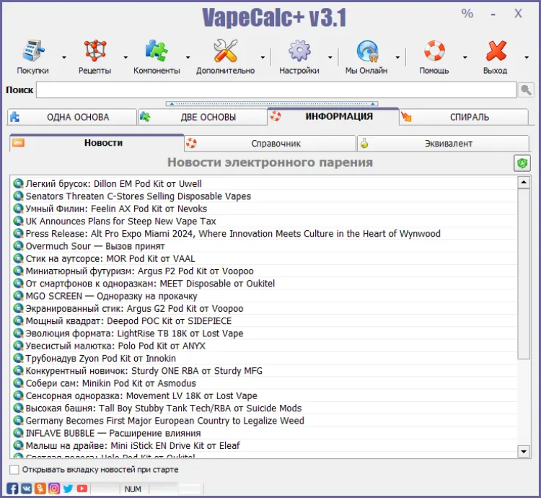
Task: Open 'UK Announces Plans for Steep New Vape Tax'
Action: 120,222
